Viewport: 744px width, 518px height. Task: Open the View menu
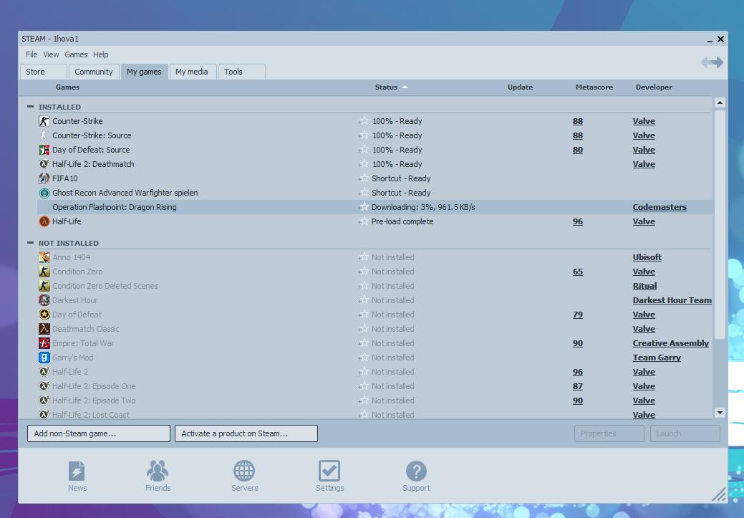[x=51, y=54]
